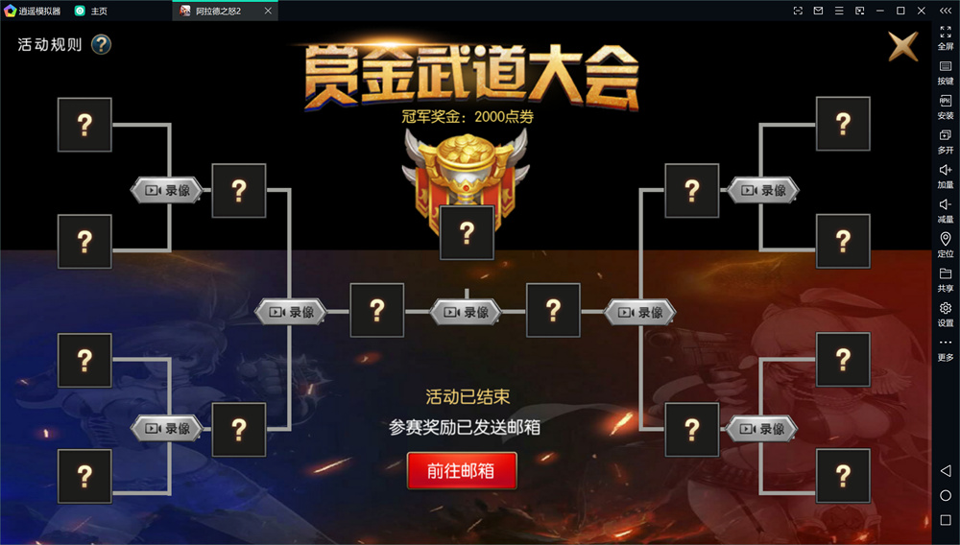Expand the 更多 more options
This screenshot has height=545, width=960.
(x=946, y=348)
